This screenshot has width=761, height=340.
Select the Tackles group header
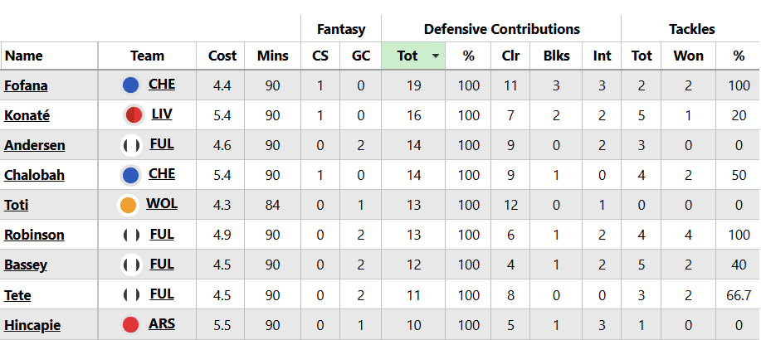(x=691, y=29)
